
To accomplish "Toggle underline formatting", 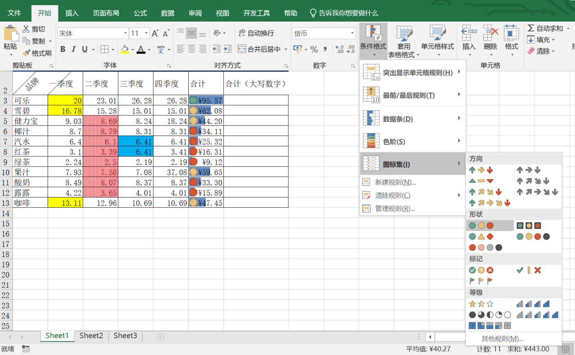I will pos(84,49).
